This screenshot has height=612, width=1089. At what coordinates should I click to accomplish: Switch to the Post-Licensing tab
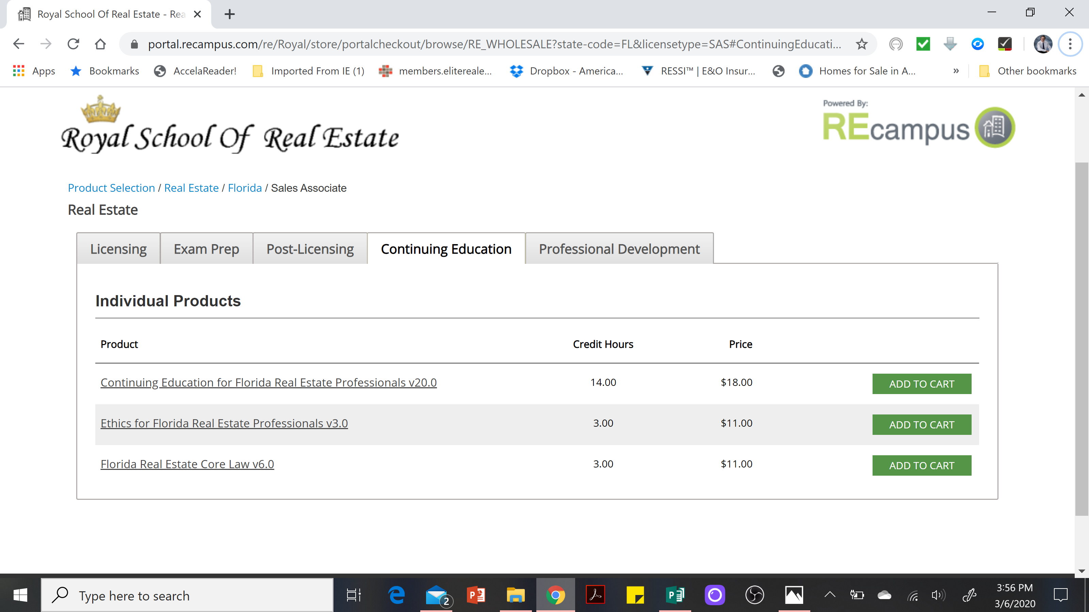pyautogui.click(x=310, y=249)
